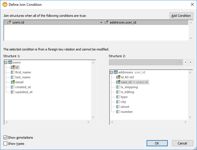Collapse the addresses tree node

[112, 72]
